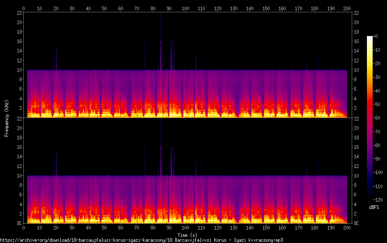Click the "0" tick on the bottom time axis
This screenshot has height=243, width=387.
(23, 228)
